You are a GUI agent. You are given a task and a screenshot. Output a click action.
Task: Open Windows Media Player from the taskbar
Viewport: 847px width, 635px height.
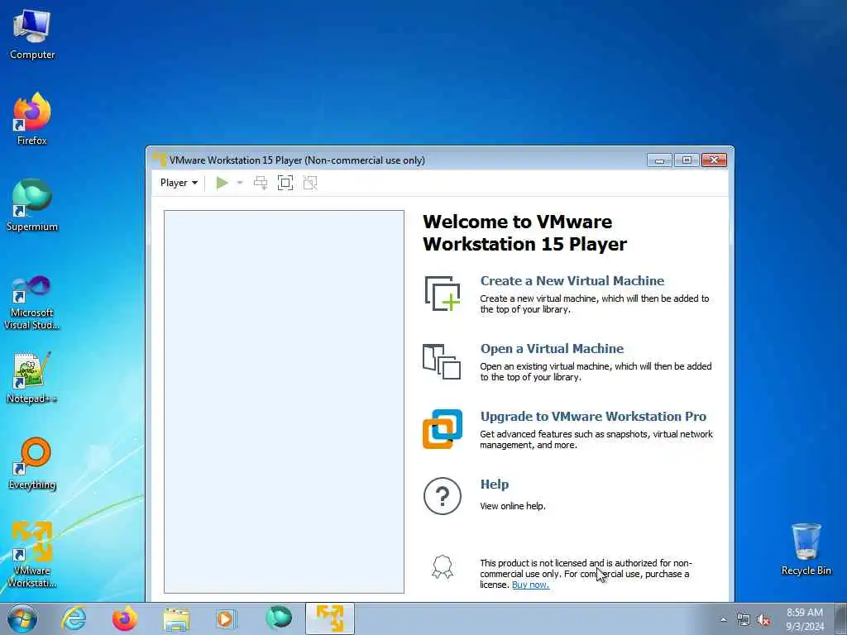coord(227,618)
